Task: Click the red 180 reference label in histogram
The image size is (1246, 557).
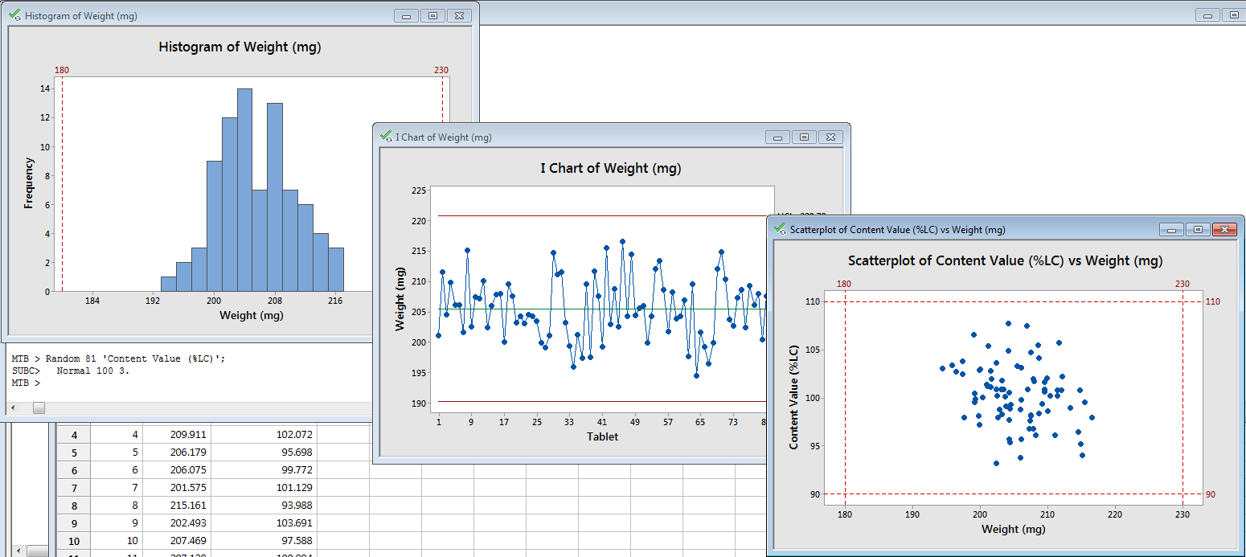Action: click(x=62, y=71)
